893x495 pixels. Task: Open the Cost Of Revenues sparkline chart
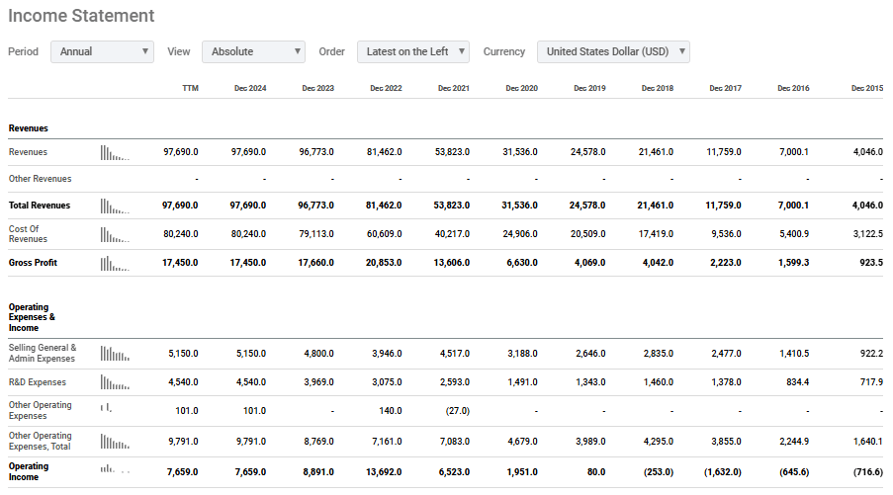[115, 234]
